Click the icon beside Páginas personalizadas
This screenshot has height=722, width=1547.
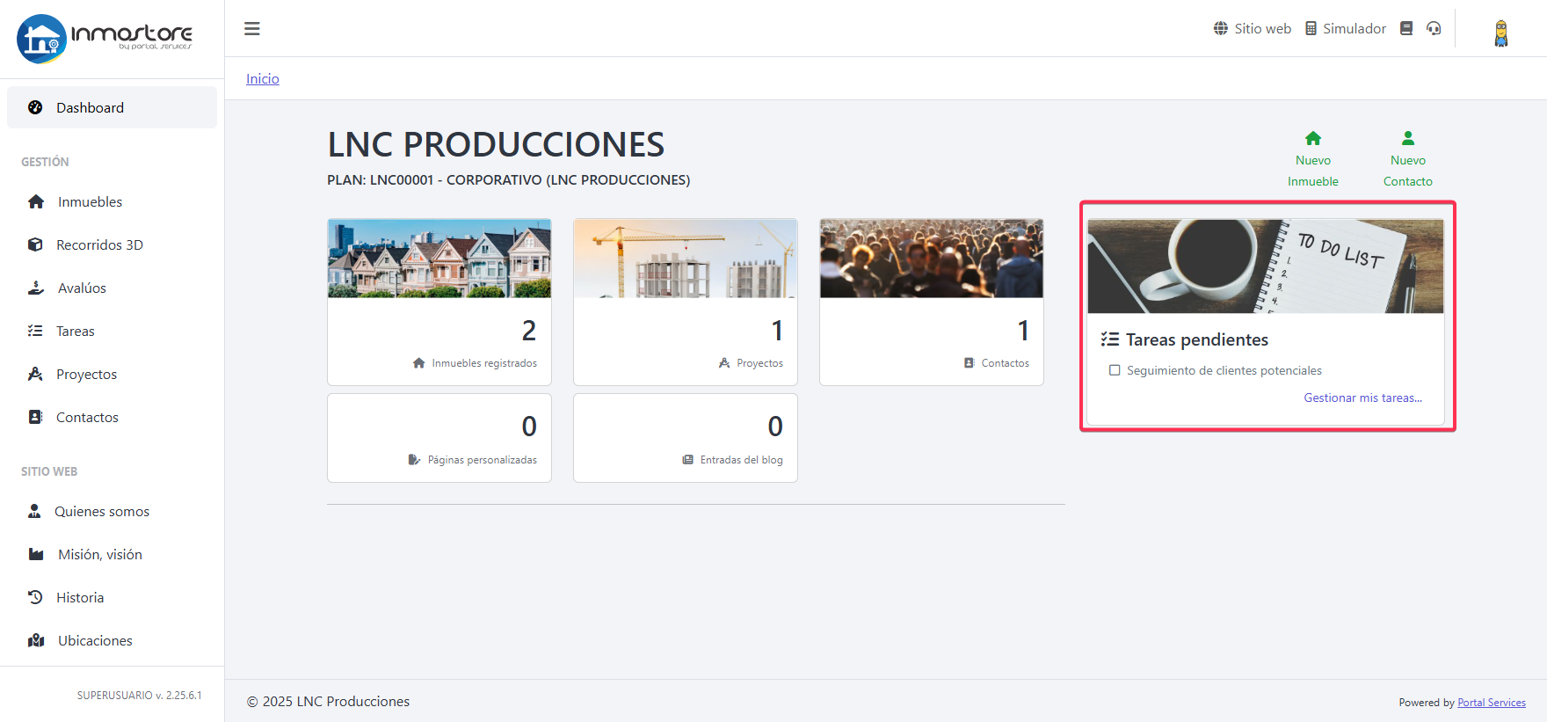[415, 460]
